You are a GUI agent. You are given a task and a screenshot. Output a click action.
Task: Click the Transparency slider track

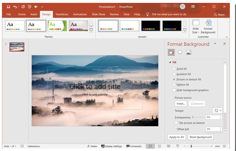tap(198, 117)
